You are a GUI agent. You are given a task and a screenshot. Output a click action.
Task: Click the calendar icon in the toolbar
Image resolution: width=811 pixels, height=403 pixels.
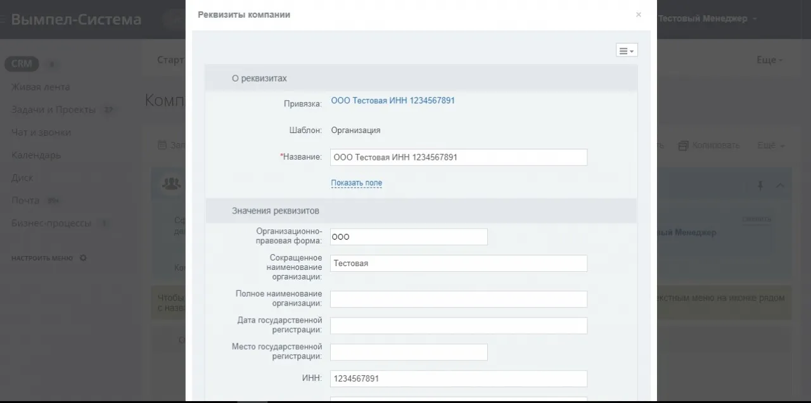pyautogui.click(x=162, y=144)
